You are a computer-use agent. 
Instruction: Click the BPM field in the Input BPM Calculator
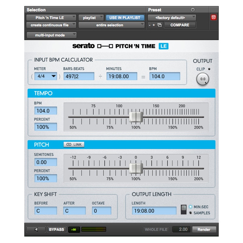coord(165,76)
